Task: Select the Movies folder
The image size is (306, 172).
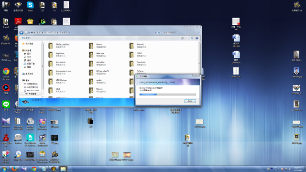Action: (98, 90)
